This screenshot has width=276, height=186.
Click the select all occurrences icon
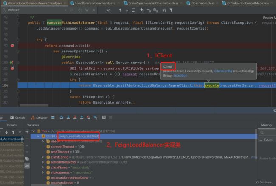tap(134, 10)
